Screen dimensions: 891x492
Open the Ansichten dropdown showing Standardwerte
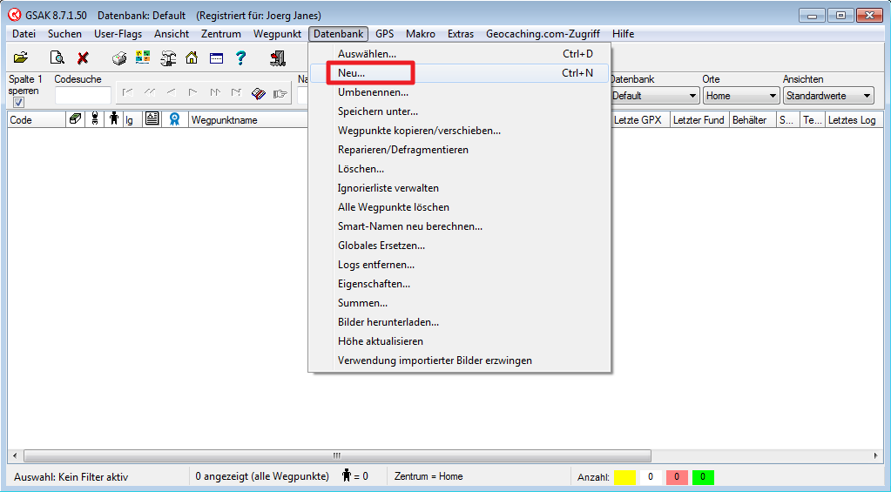828,96
